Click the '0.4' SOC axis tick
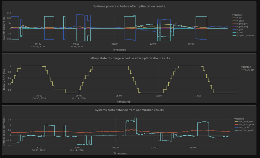This screenshot has height=158, width=260. 9,84
